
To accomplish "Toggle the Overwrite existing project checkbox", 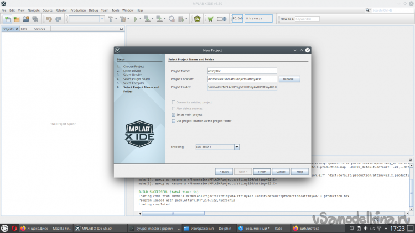I will pos(174,102).
